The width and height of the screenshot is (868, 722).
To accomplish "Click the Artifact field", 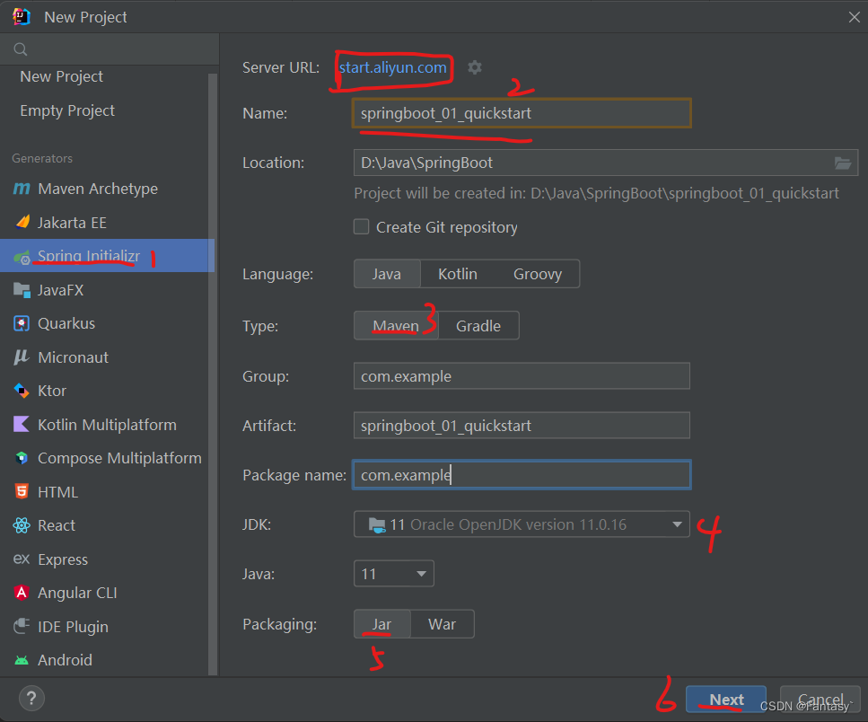I will (x=522, y=426).
